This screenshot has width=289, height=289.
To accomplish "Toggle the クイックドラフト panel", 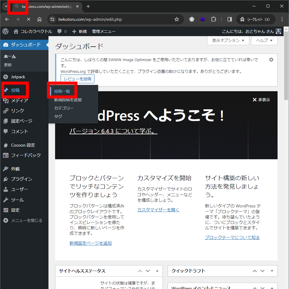I will click(x=272, y=271).
